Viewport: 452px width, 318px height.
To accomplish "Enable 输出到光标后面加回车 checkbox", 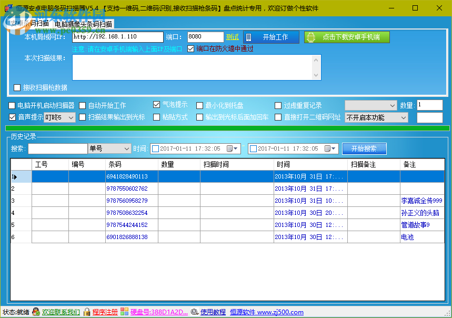I will tap(199, 117).
